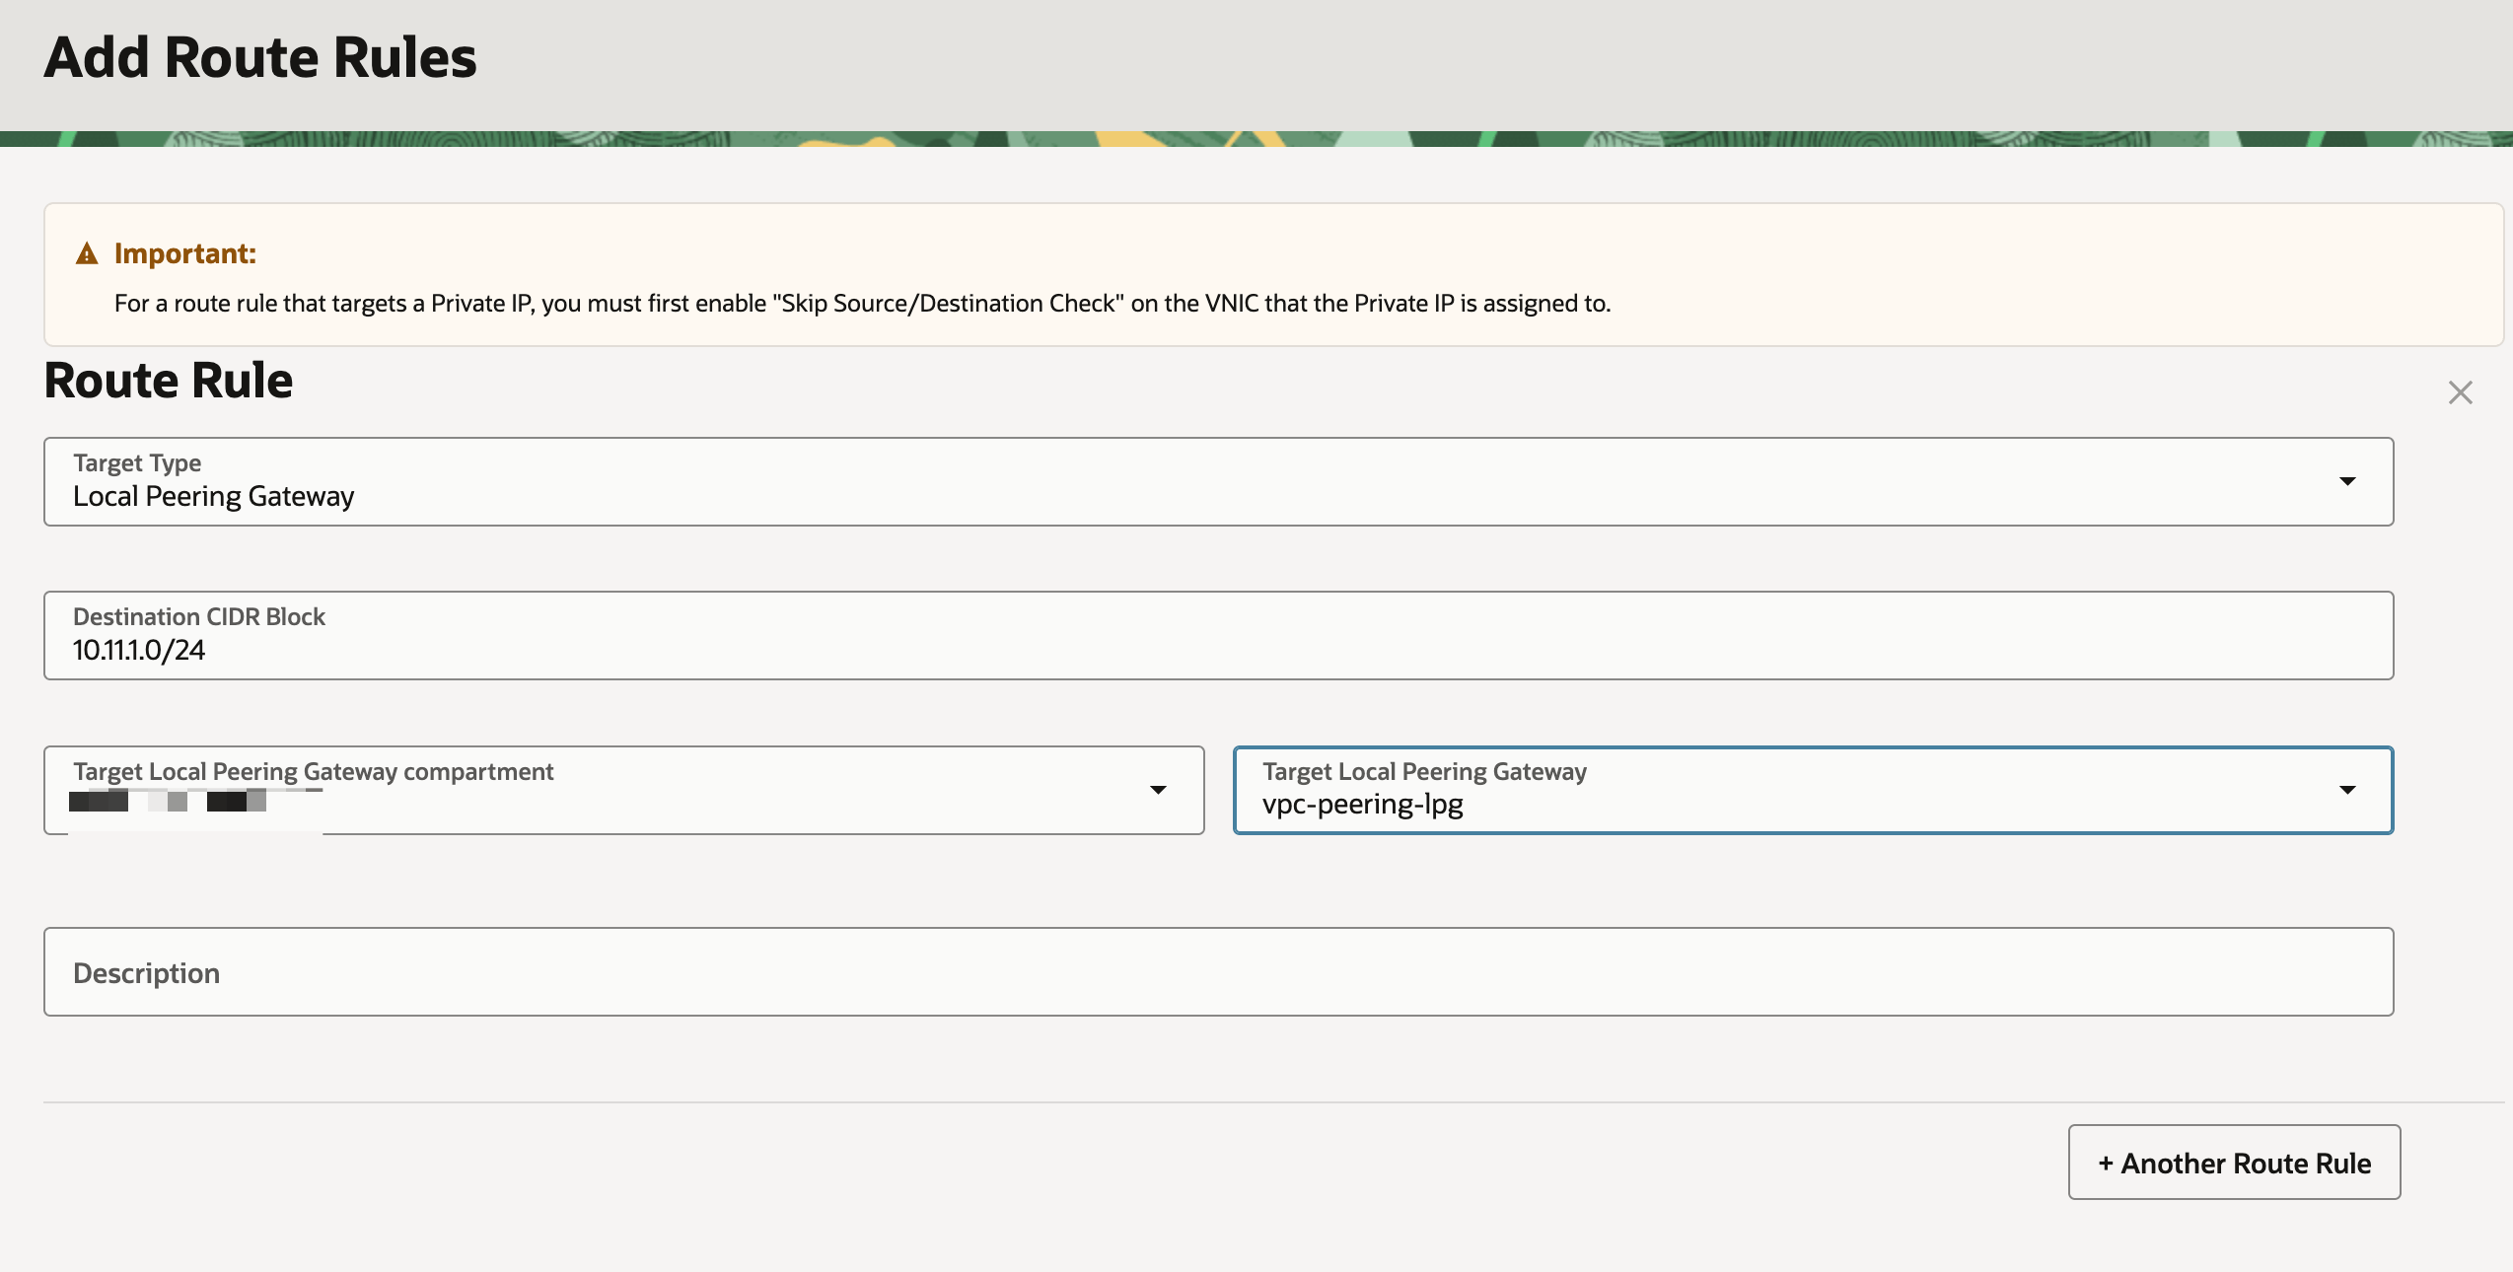Click the 10.11.1.0/24 CIDR value
This screenshot has height=1272, width=2513.
tap(139, 650)
